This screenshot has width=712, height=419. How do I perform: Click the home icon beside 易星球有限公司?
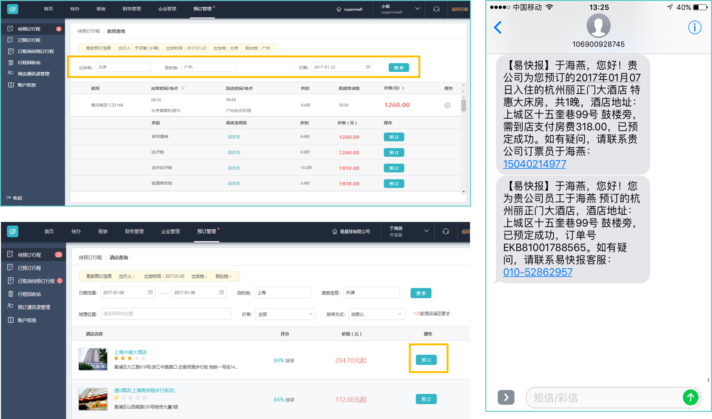click(x=335, y=232)
